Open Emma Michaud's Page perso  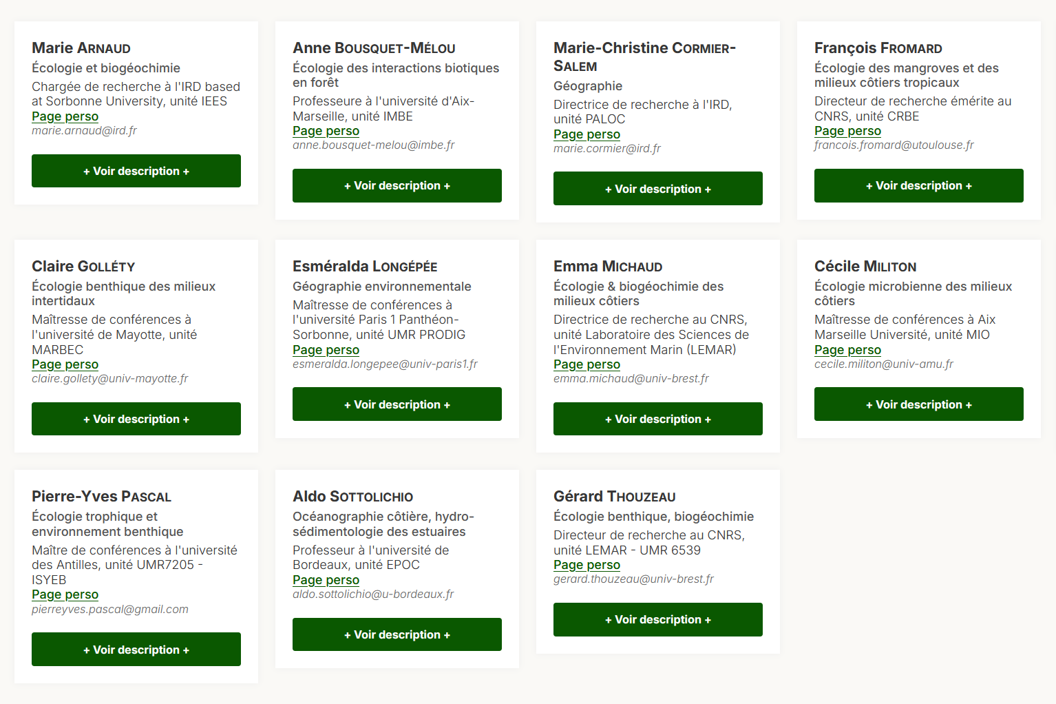587,364
